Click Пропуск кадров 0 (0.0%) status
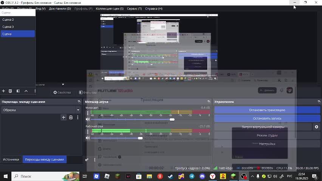 tap(192, 168)
